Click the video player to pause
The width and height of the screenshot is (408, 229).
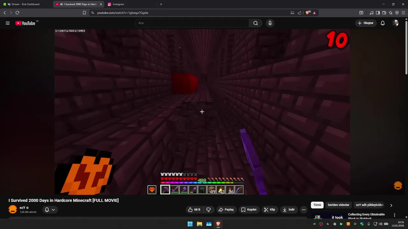tap(202, 112)
